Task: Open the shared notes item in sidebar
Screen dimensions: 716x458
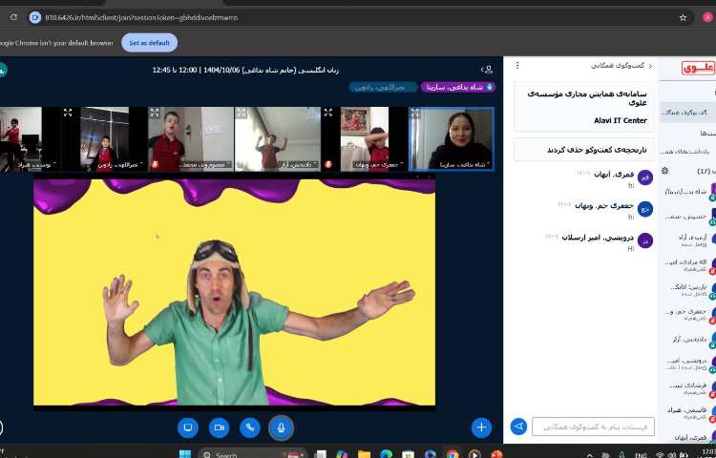Action: coord(689,151)
